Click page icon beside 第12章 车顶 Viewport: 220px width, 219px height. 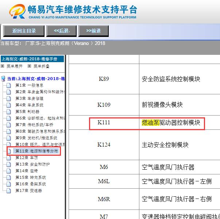(x=8, y=158)
